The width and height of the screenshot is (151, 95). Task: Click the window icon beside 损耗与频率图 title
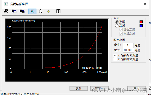click(6, 4)
